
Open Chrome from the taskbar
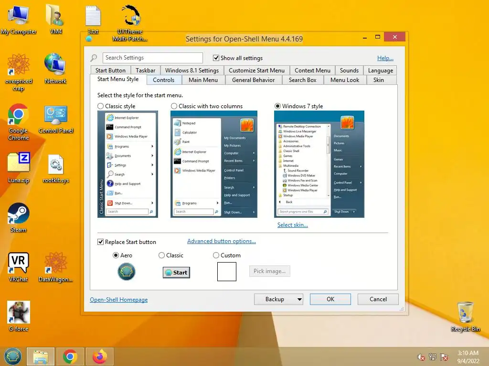(70, 356)
